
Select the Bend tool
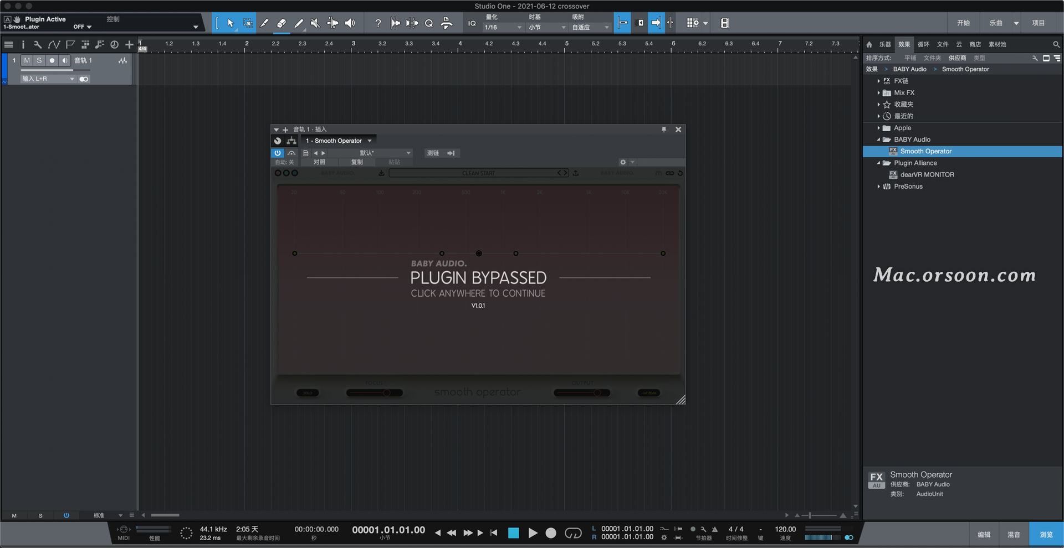tap(332, 23)
